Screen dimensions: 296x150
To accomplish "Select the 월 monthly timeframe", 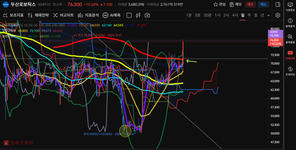I will pyautogui.click(x=256, y=15).
